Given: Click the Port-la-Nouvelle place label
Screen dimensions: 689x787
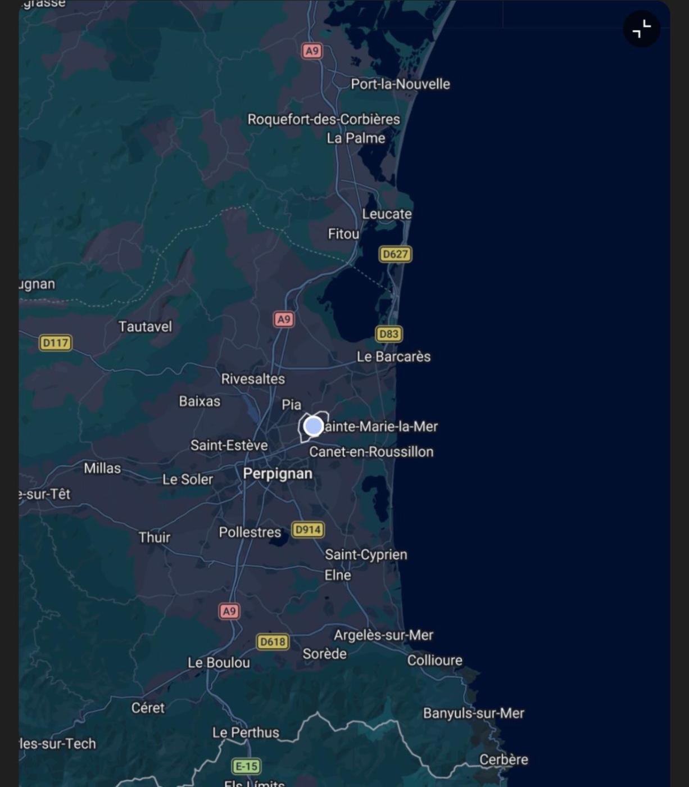Looking at the screenshot, I should [x=400, y=84].
